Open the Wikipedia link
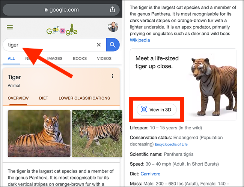This screenshot has height=187, width=244. pos(140,40)
